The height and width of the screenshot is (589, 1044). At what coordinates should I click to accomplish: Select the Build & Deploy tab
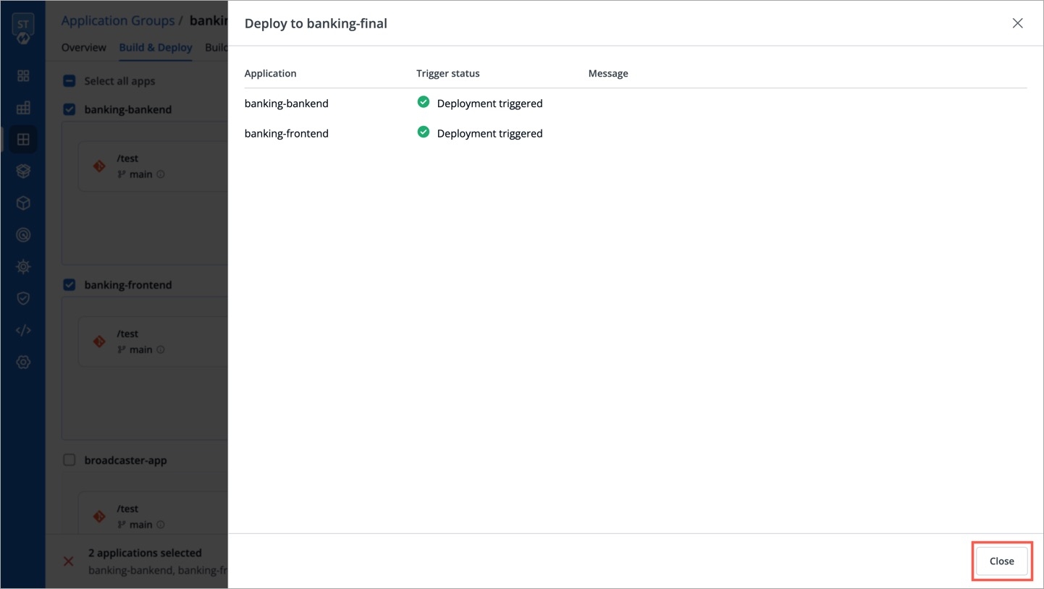point(156,48)
